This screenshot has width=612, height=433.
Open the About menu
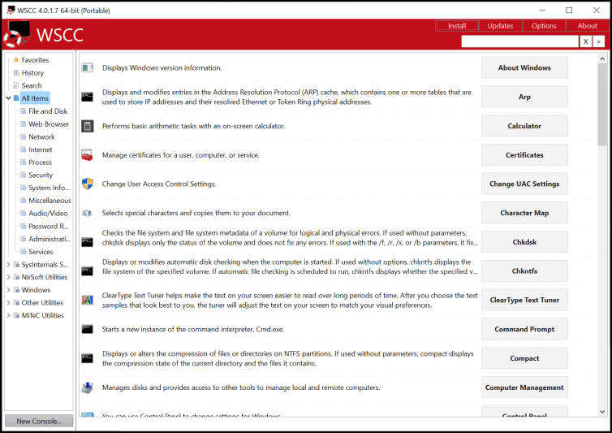[x=588, y=26]
